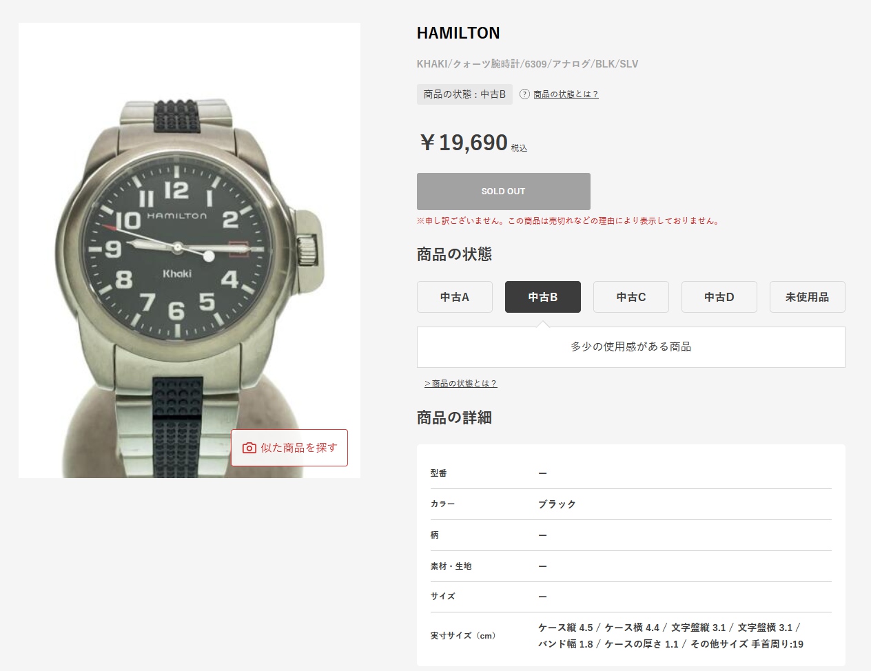
Task: Click the 実寸サイズ measurements row
Action: (631, 636)
